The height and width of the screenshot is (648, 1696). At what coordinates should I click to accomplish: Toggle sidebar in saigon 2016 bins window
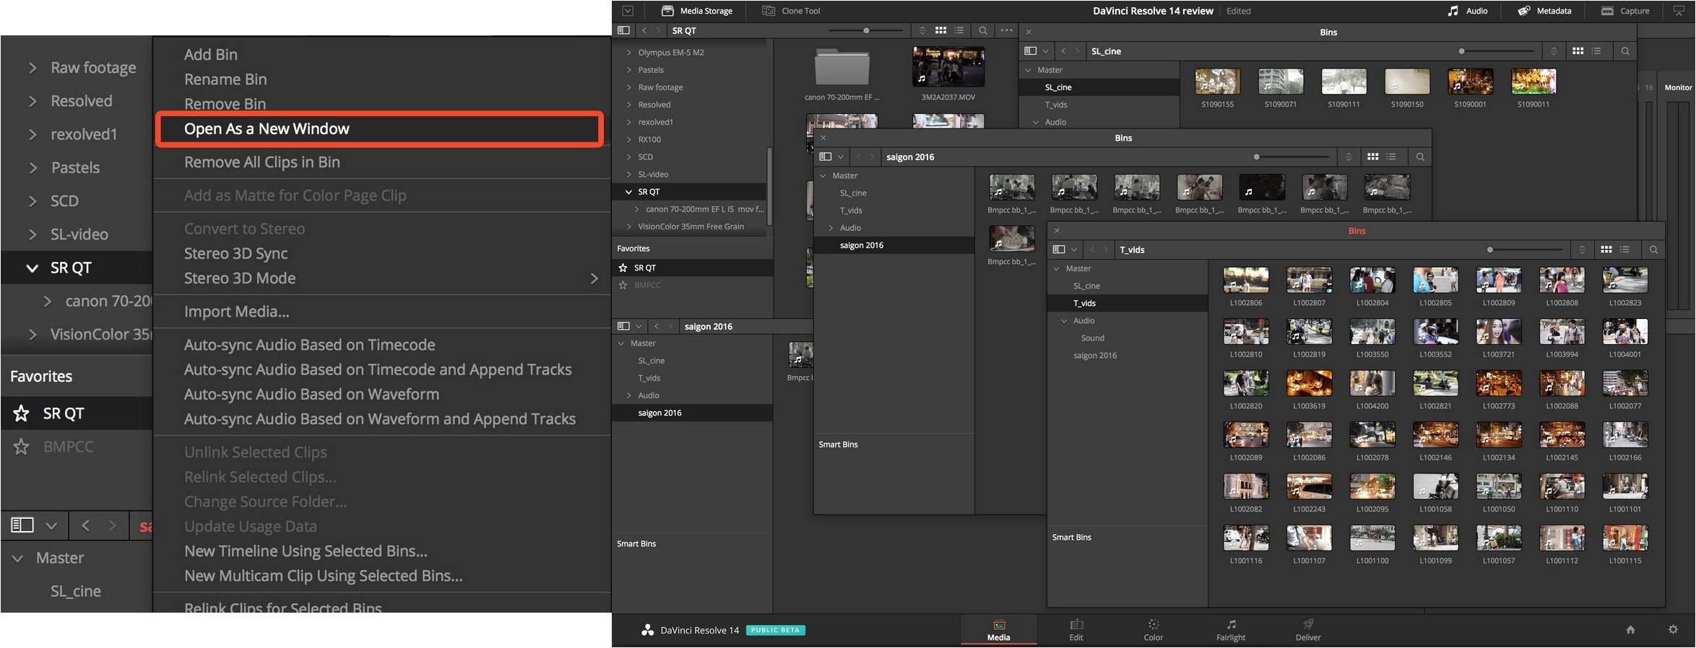point(826,157)
